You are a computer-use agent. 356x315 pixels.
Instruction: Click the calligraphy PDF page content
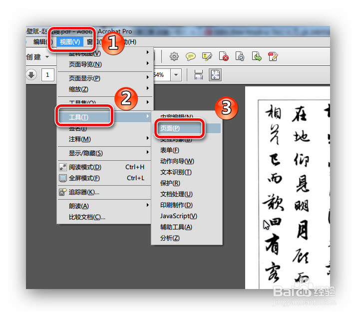tap(288, 188)
